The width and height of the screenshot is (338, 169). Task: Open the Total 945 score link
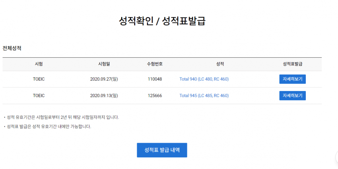click(204, 95)
